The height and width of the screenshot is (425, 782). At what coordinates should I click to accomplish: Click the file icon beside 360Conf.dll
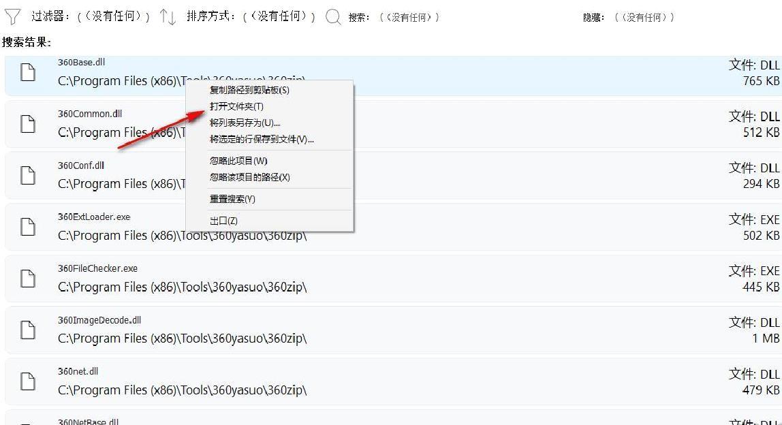coord(28,175)
